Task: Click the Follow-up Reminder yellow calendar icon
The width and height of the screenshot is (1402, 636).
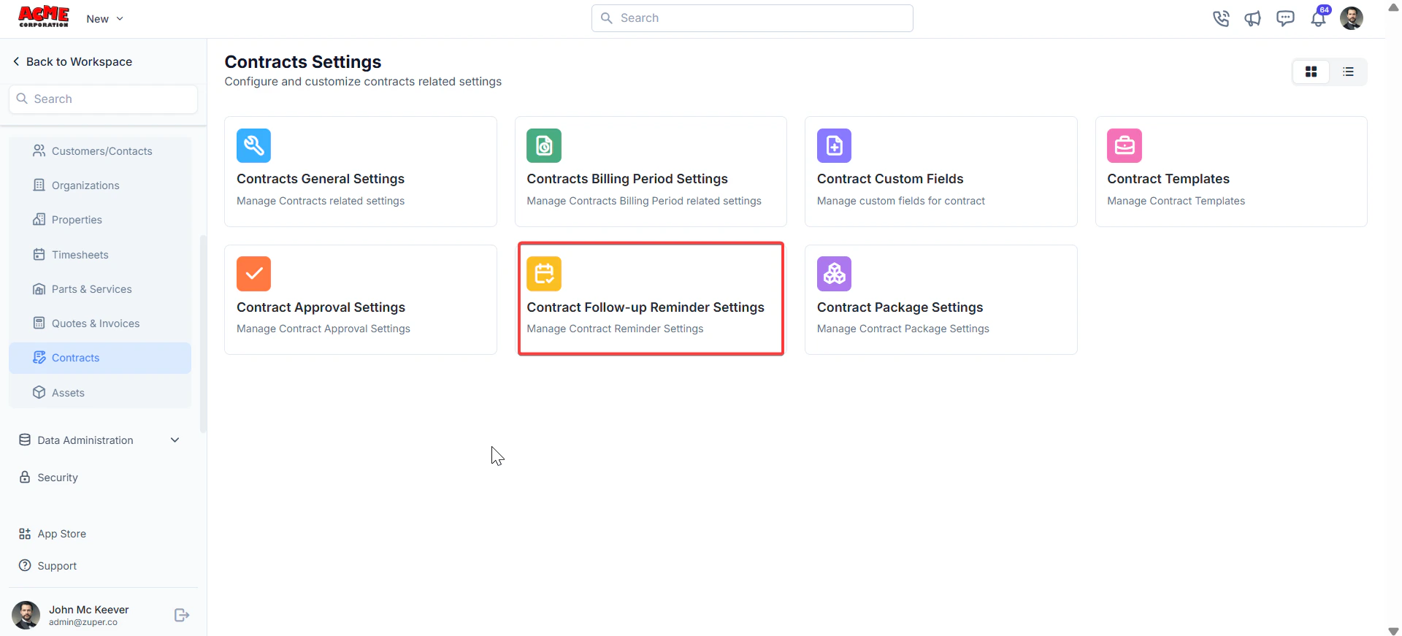Action: [544, 274]
